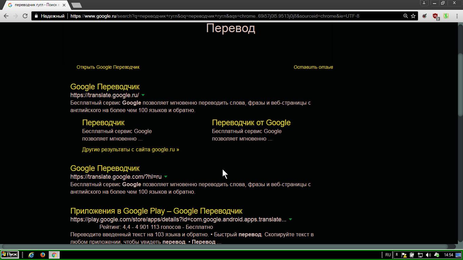Image resolution: width=463 pixels, height=260 pixels.
Task: Expand arrow next to translate.google.com/?hl=ru
Action: pos(166,177)
